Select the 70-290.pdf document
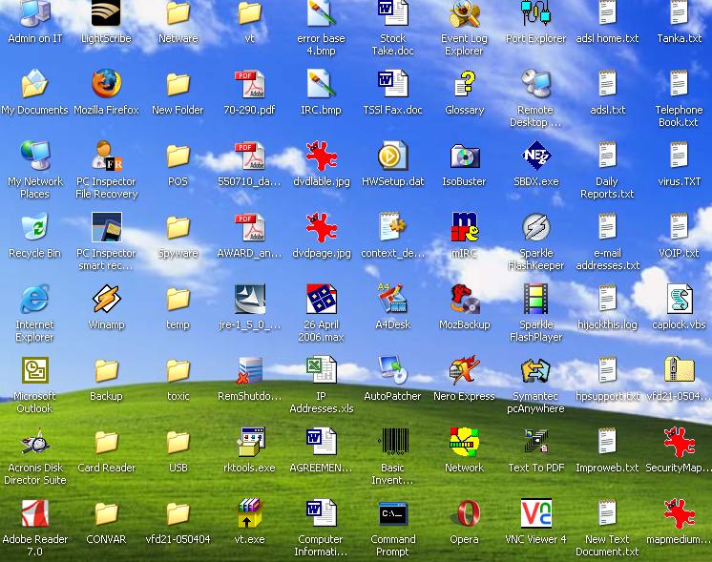Screen dimensions: 712x562 (249, 85)
